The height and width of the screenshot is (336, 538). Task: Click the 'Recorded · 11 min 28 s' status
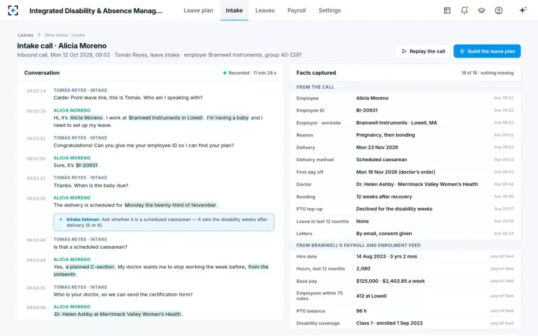[250, 73]
